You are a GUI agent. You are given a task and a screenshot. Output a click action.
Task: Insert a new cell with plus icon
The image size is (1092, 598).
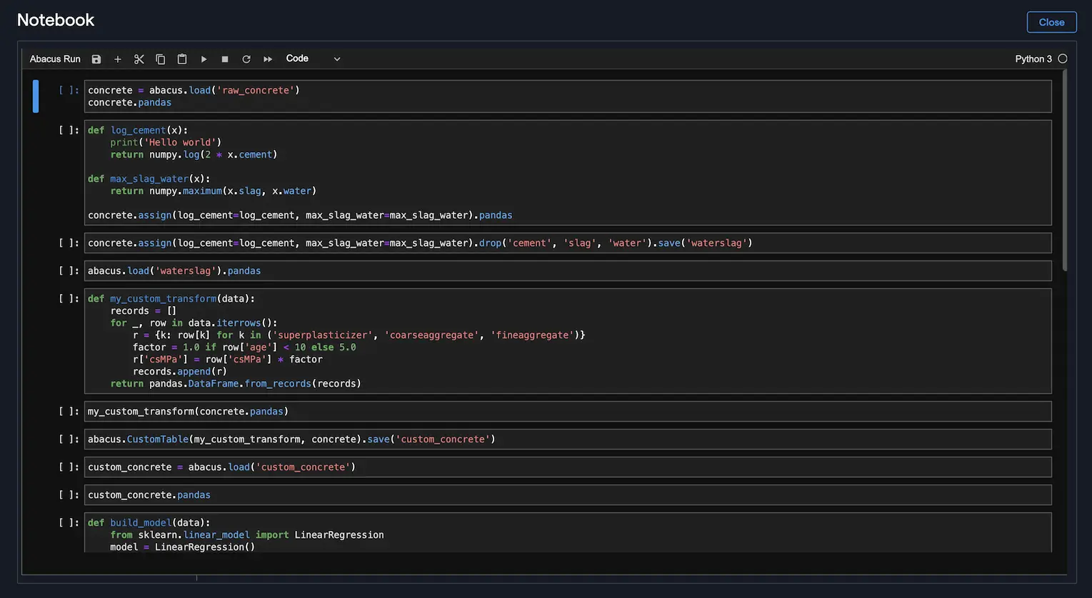click(x=118, y=59)
